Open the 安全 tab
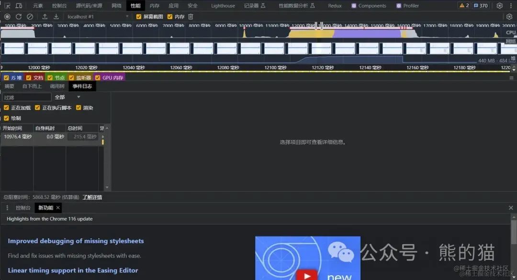517x280 pixels. (192, 6)
